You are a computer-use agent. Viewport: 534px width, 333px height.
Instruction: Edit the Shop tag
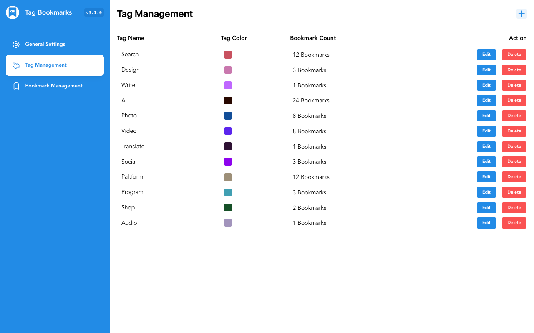(x=486, y=207)
